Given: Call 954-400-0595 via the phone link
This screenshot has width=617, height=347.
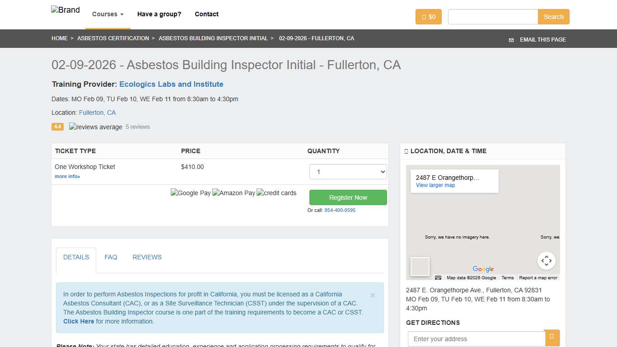Looking at the screenshot, I should coord(340,210).
